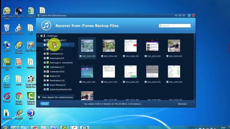This screenshot has height=129, width=230.
Task: Select Call History(7) in the tree
Action: point(57,67)
